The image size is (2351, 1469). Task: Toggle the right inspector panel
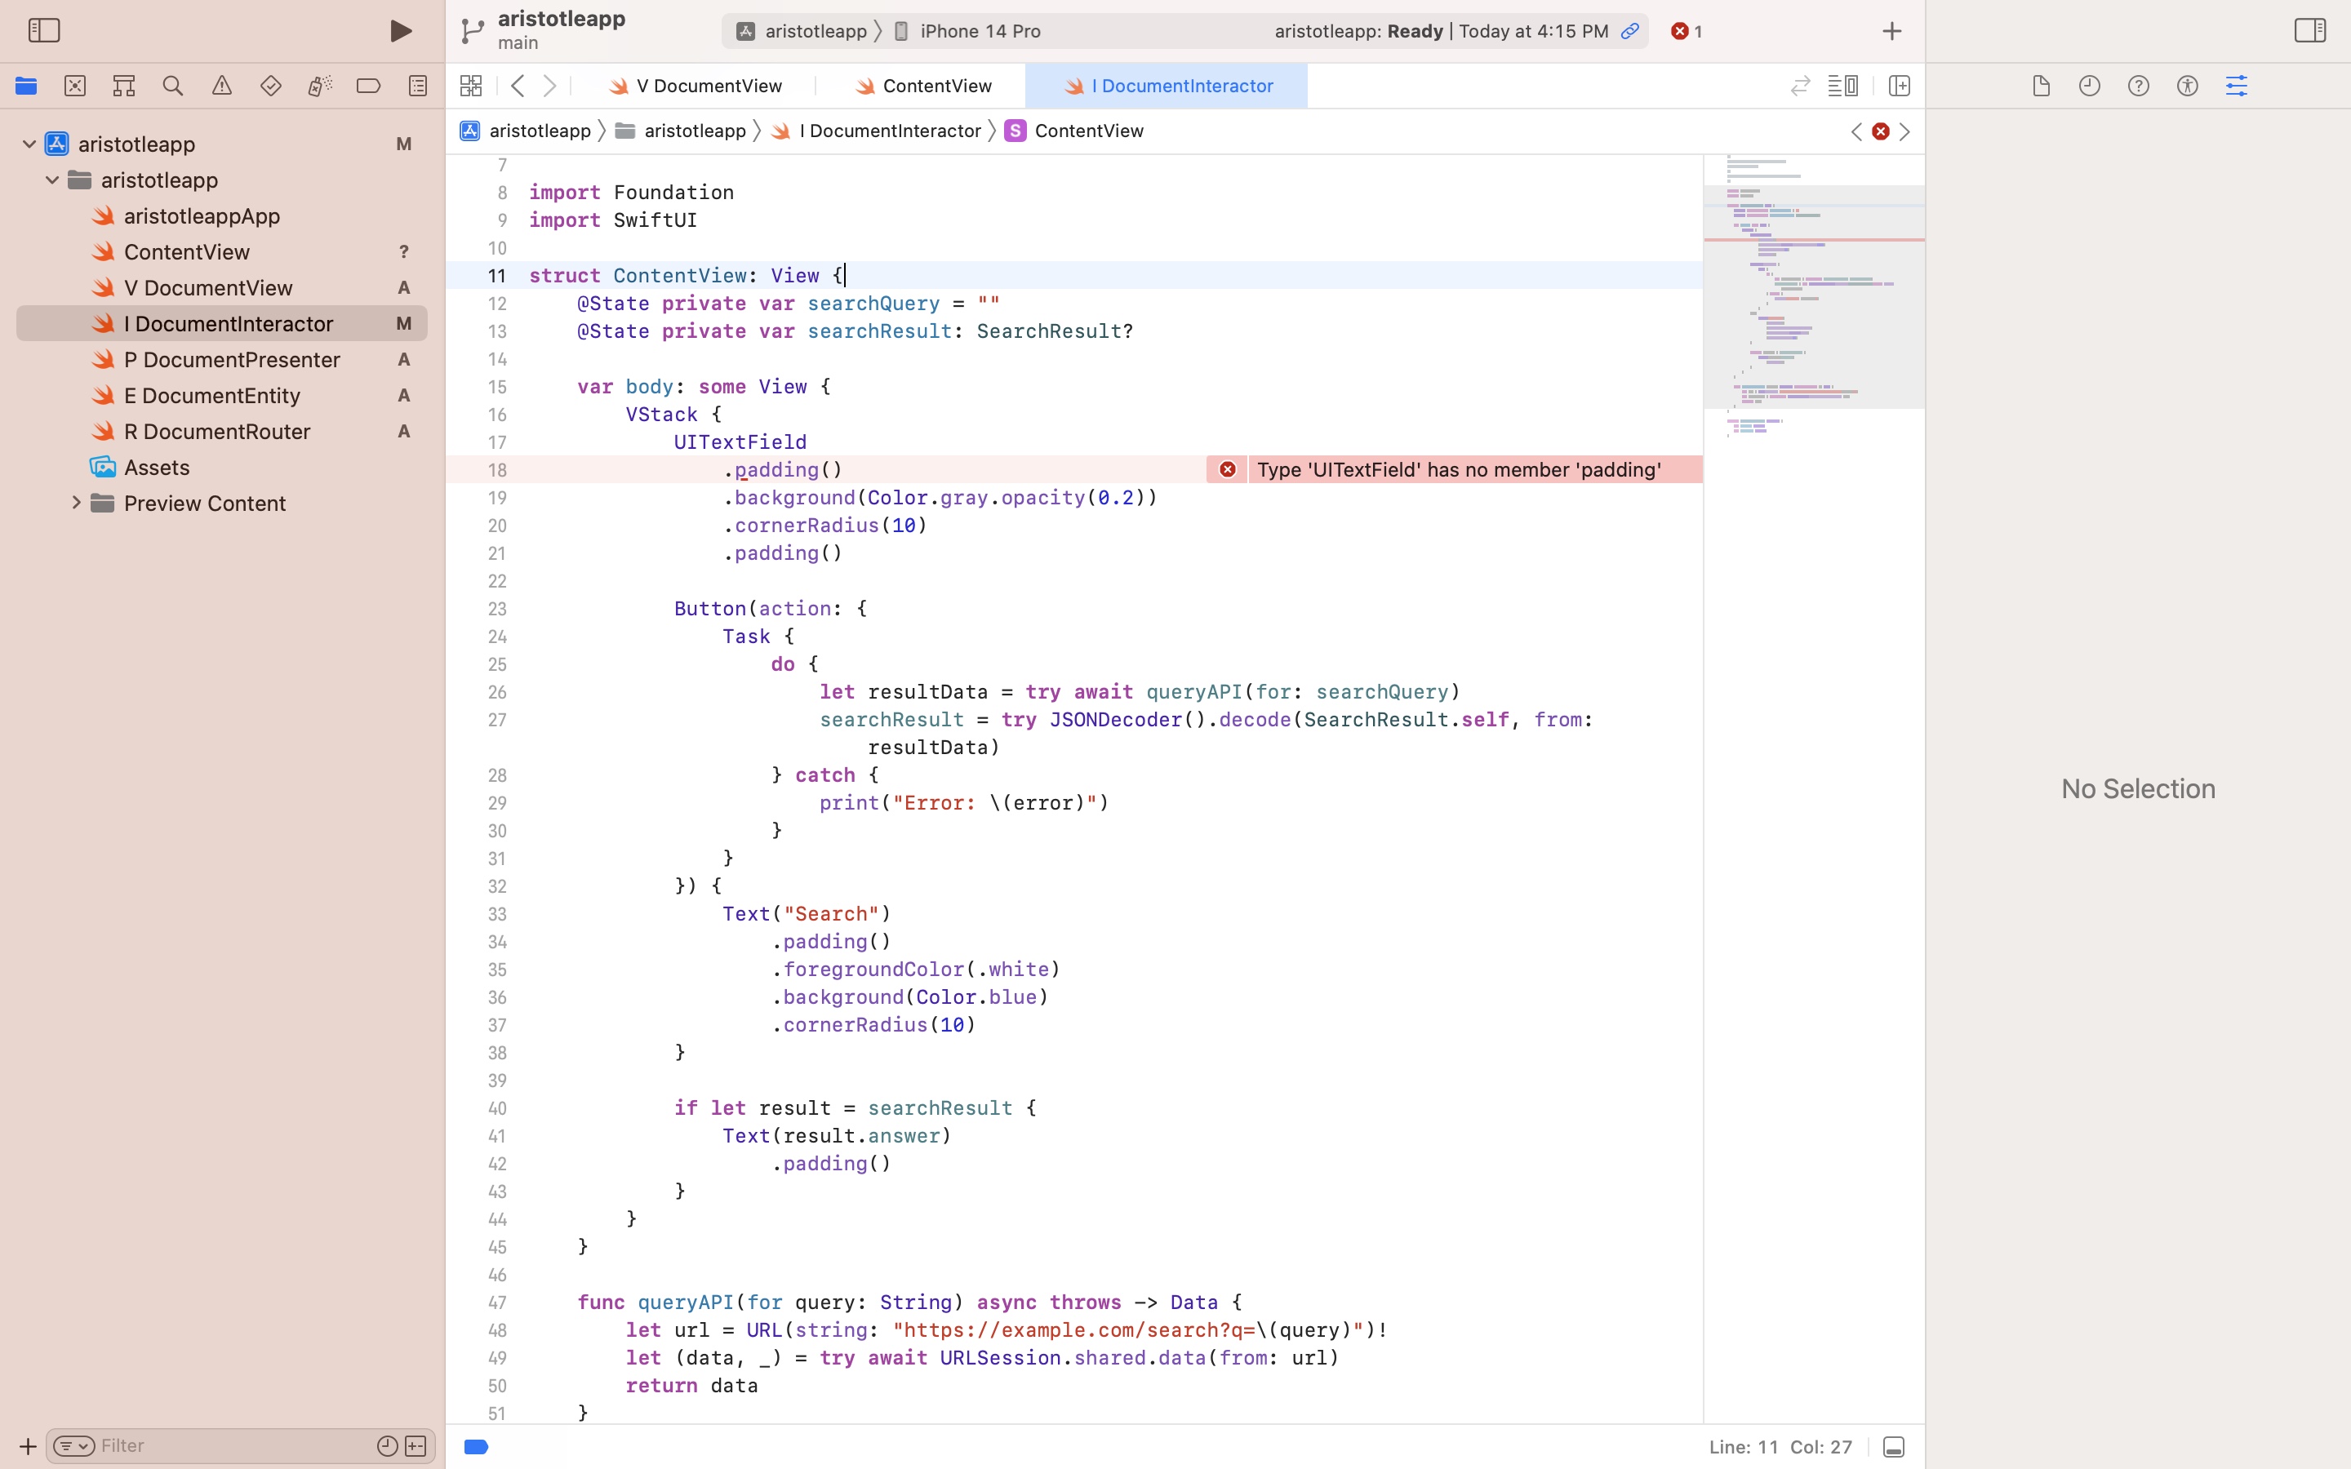click(2309, 31)
